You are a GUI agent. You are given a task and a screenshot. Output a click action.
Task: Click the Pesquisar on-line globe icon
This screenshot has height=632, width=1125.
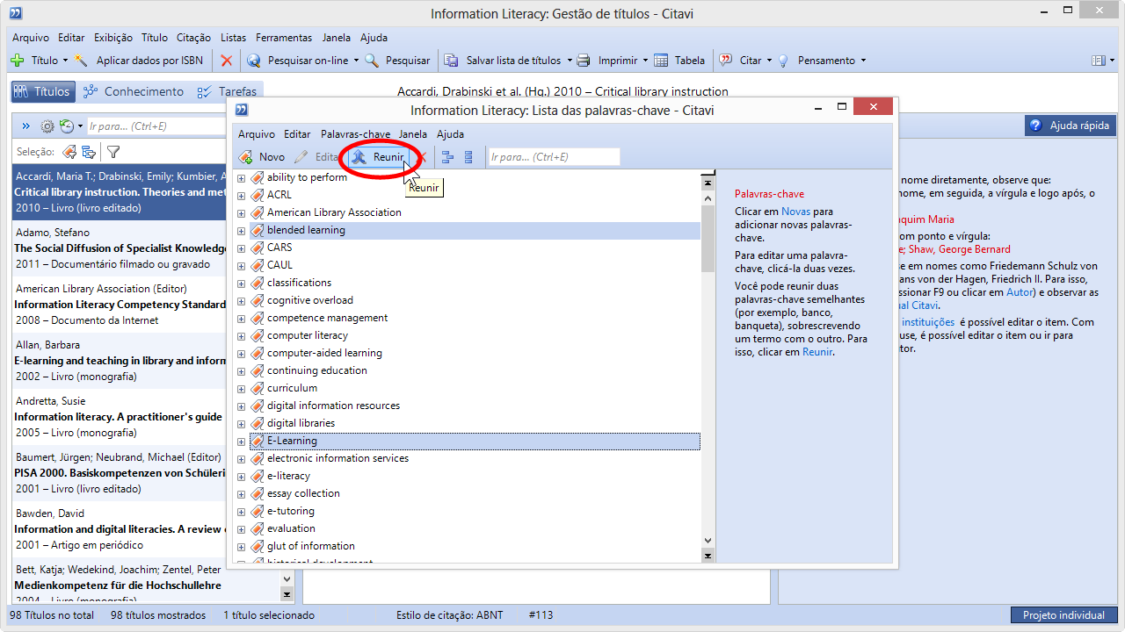click(x=254, y=61)
